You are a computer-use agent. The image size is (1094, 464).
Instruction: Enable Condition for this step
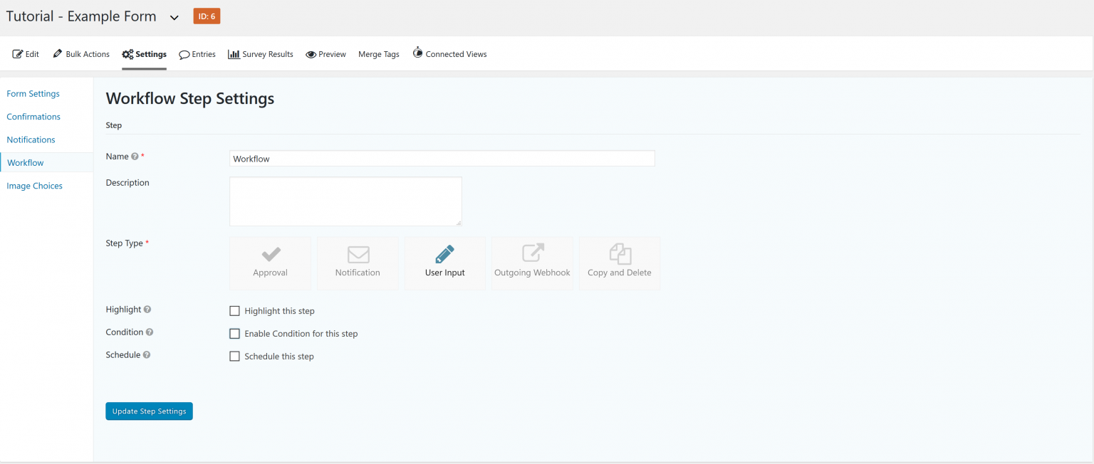click(x=234, y=333)
